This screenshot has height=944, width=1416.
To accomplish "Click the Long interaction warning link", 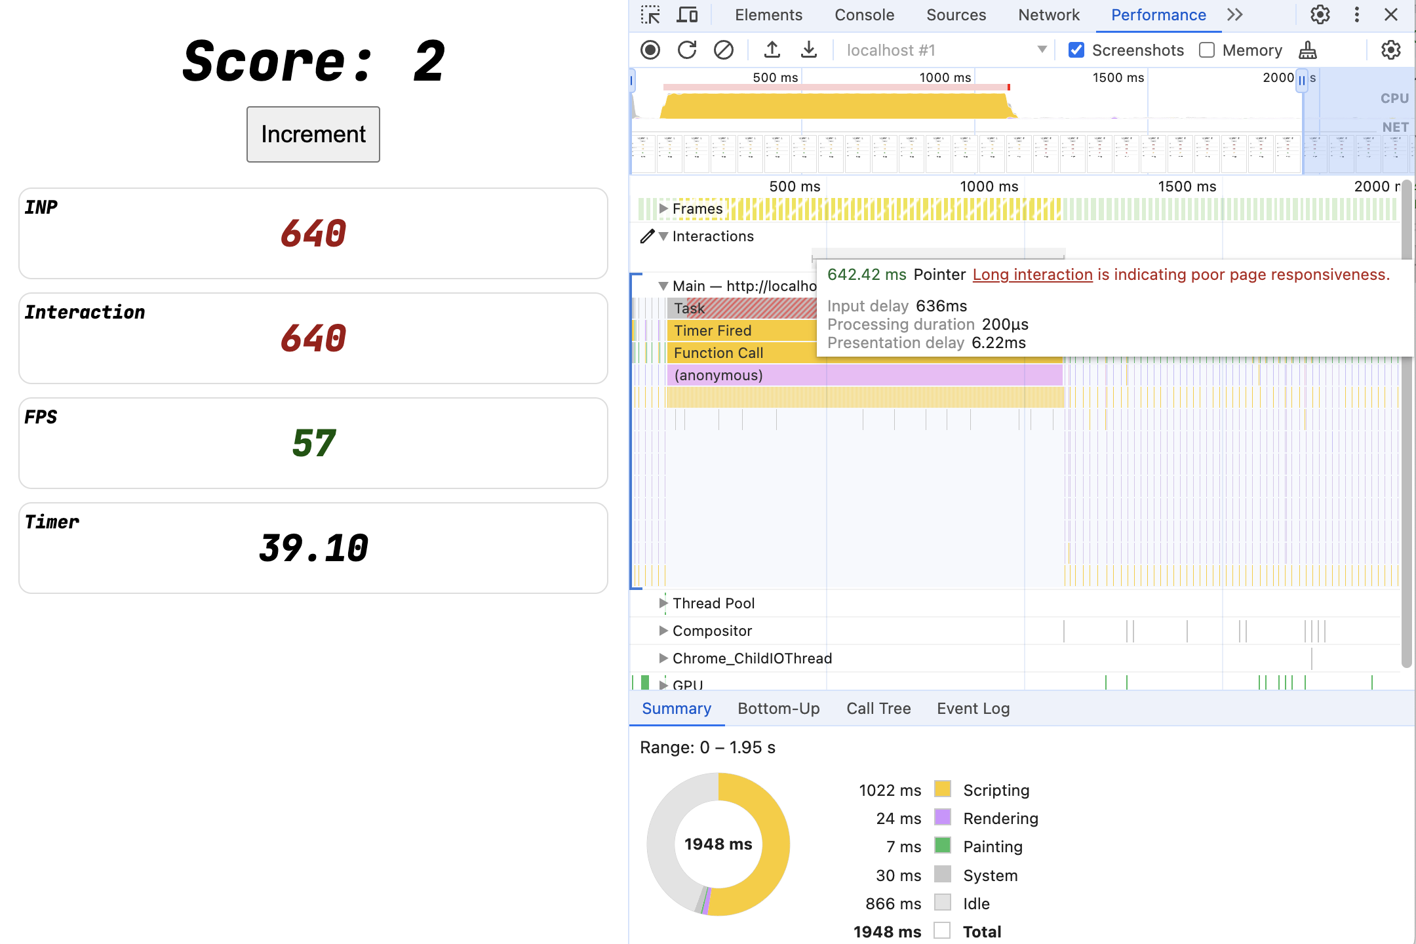I will [1031, 274].
